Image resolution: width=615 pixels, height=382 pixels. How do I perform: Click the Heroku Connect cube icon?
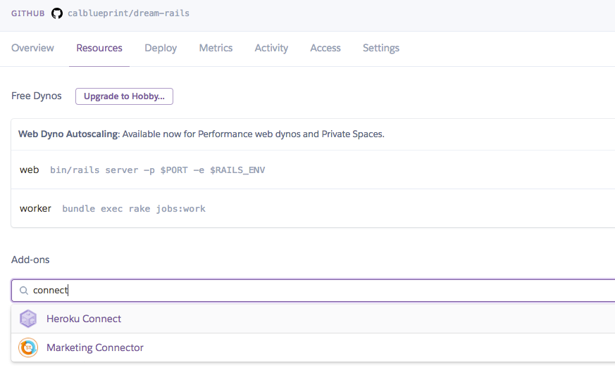click(28, 319)
